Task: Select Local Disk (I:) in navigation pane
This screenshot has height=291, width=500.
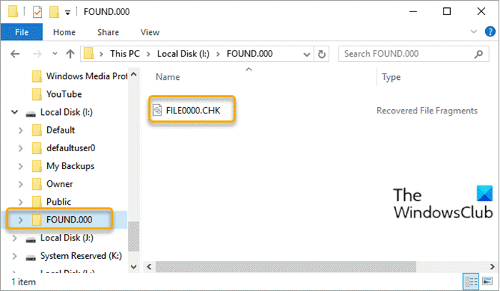Action: point(59,113)
